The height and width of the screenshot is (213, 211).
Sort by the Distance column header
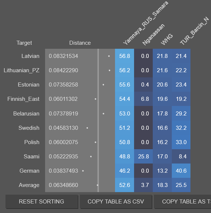pos(80,43)
